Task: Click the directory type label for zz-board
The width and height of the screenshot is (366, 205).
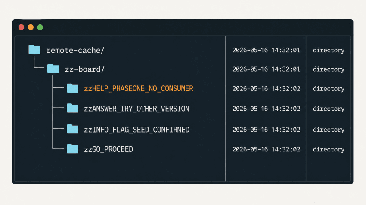Action: coord(329,69)
